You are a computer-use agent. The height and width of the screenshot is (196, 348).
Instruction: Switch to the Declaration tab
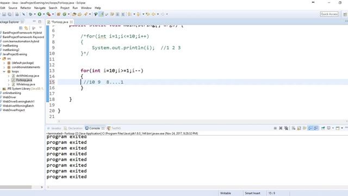click(x=73, y=128)
